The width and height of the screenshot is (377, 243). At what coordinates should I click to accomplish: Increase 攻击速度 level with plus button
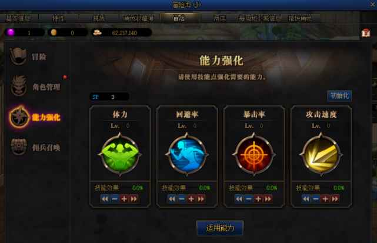pos(325,199)
